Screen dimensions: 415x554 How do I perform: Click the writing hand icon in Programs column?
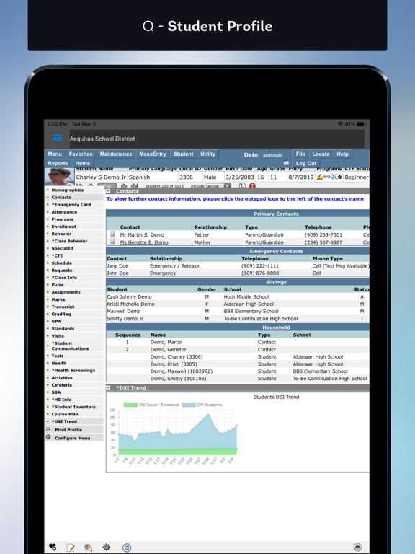(320, 177)
